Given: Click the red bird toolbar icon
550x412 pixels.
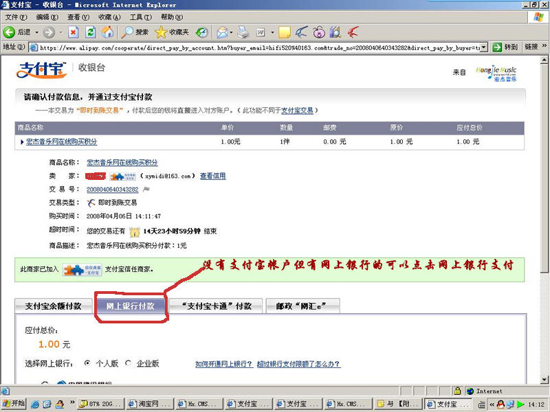Looking at the screenshot, I should [353, 32].
